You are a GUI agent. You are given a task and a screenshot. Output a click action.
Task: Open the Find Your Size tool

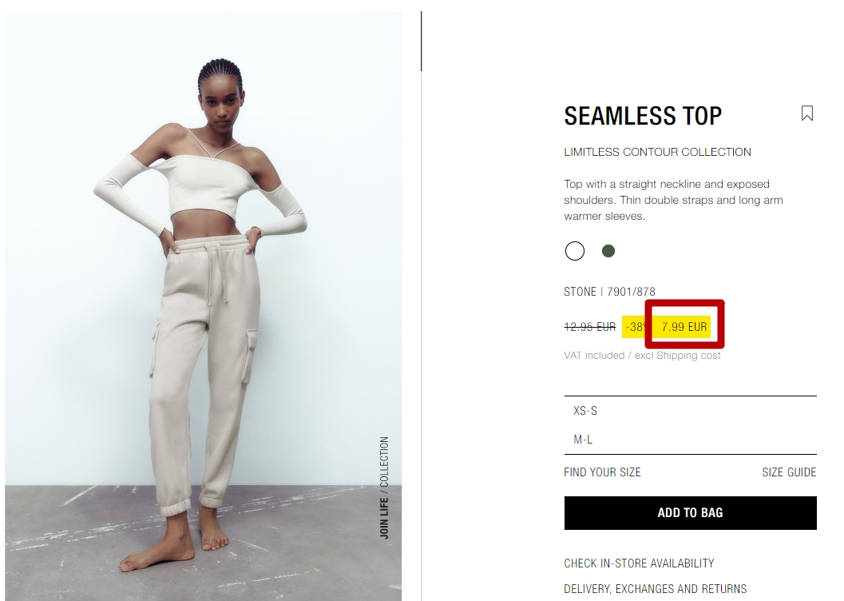tap(602, 472)
